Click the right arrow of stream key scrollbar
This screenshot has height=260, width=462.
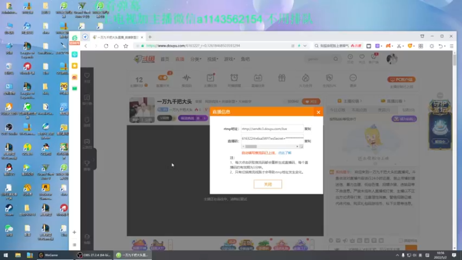tap(297, 146)
